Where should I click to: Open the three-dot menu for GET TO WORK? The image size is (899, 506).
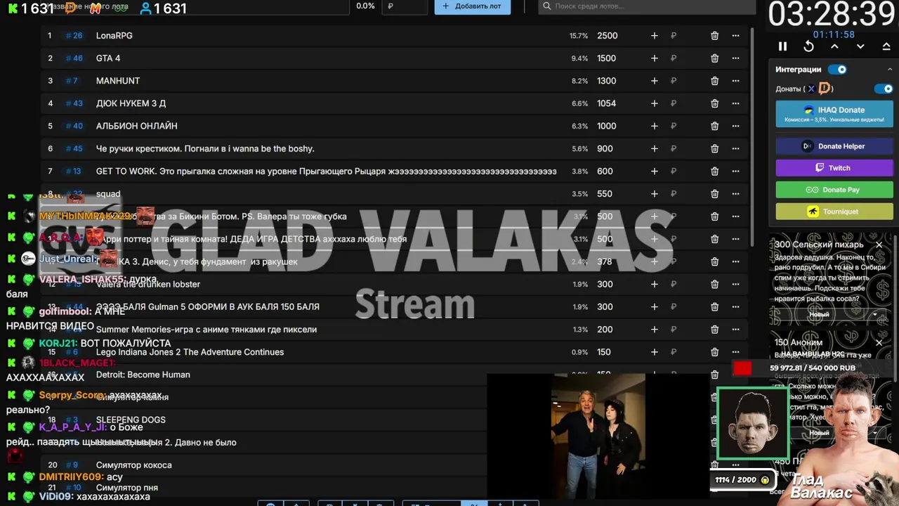pyautogui.click(x=735, y=171)
